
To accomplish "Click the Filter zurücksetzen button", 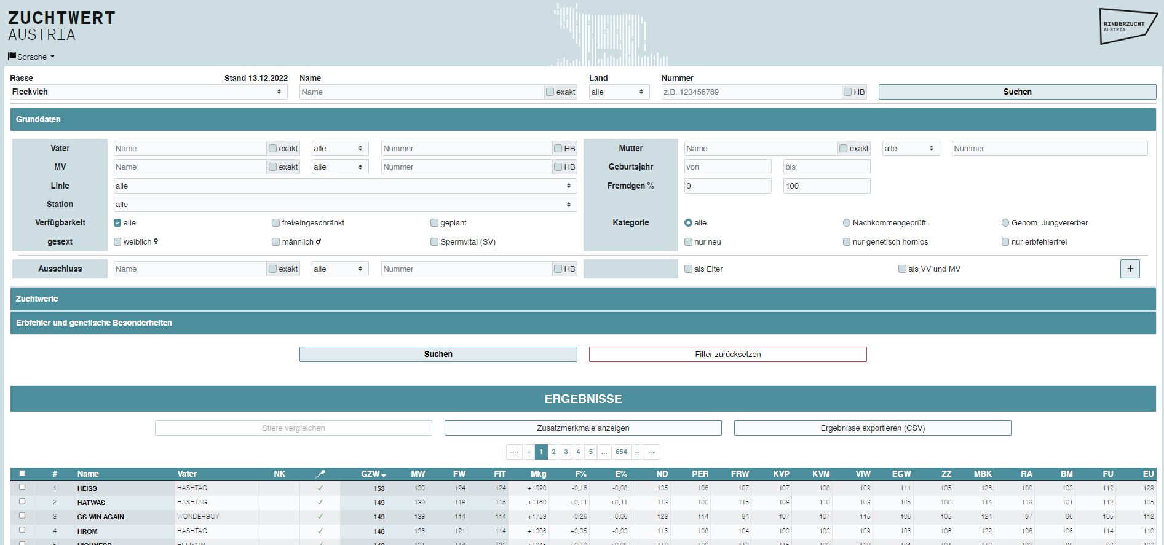I will coord(727,354).
